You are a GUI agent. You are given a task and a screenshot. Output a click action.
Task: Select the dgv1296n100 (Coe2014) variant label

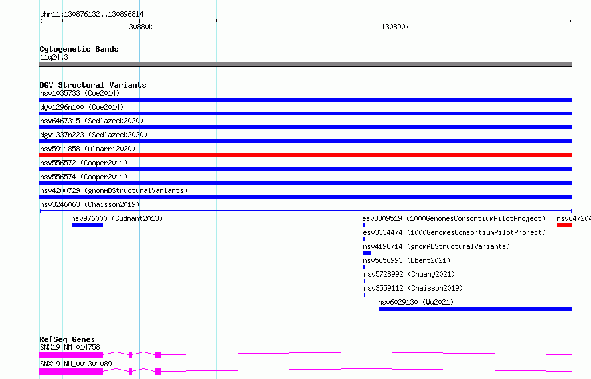point(82,107)
